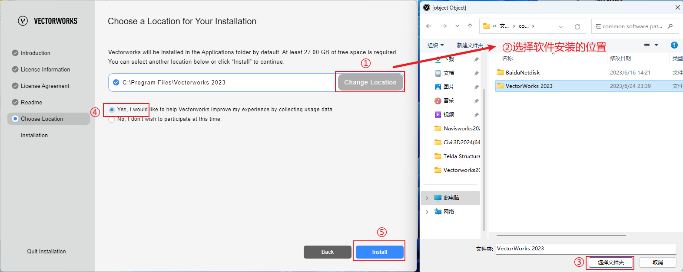Open Music (音乐) in quick access
The image size is (683, 272).
[x=449, y=100]
